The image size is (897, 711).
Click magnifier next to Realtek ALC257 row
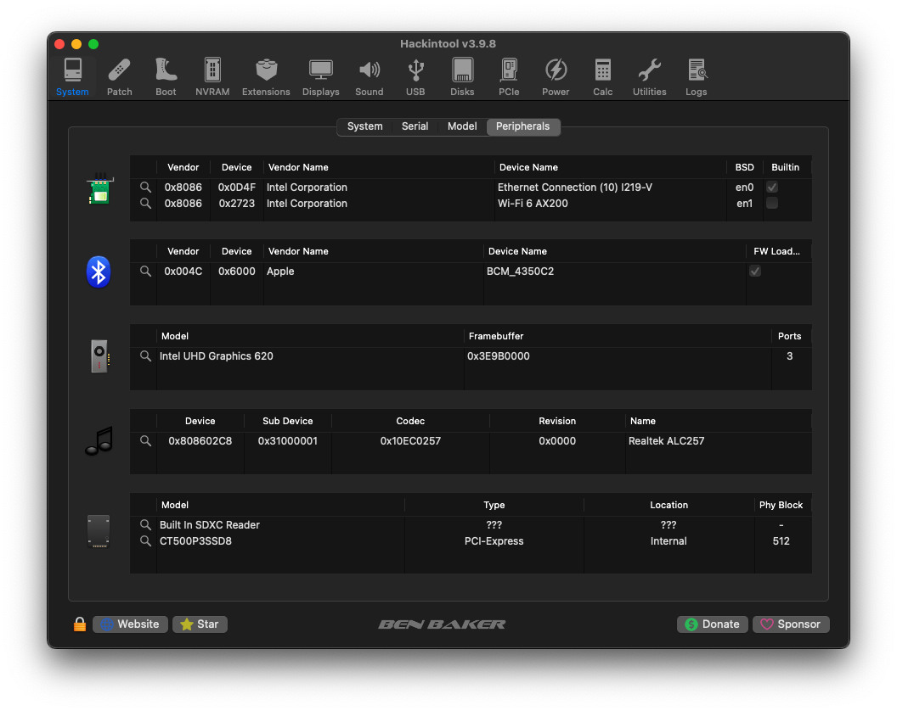click(145, 441)
